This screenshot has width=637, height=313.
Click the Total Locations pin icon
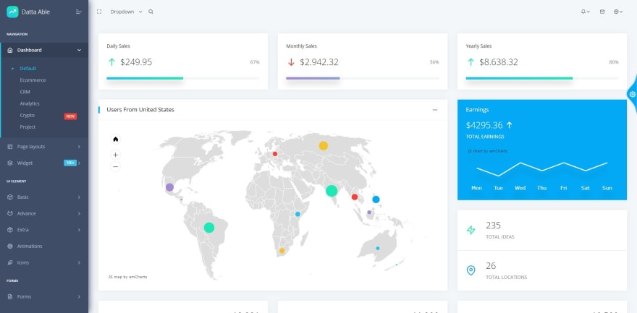[x=471, y=270]
